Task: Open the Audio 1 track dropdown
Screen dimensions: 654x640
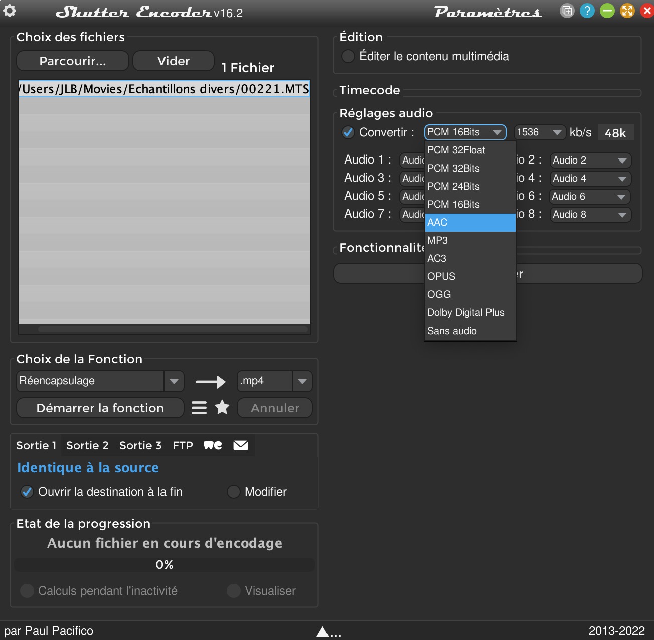Action: (x=412, y=161)
